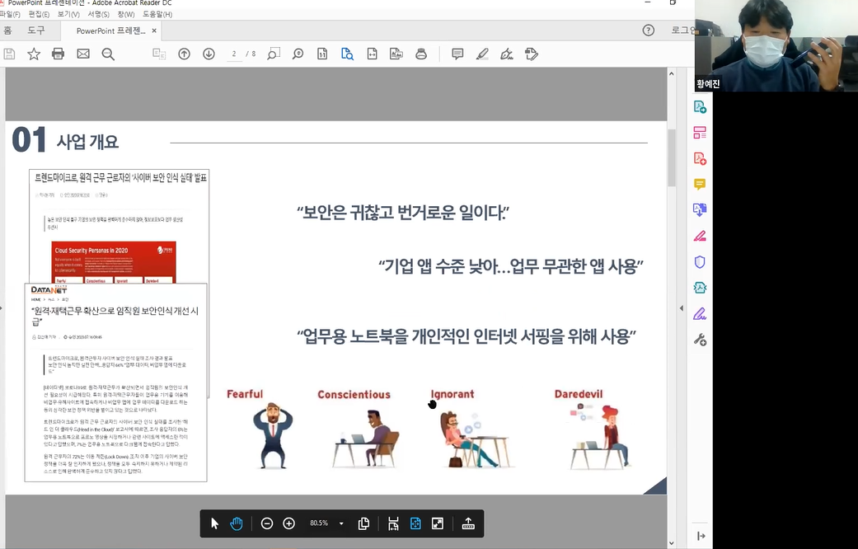Screen dimensions: 858x549
Task: Expand the right sidebar at bottom arrow
Action: tap(701, 536)
